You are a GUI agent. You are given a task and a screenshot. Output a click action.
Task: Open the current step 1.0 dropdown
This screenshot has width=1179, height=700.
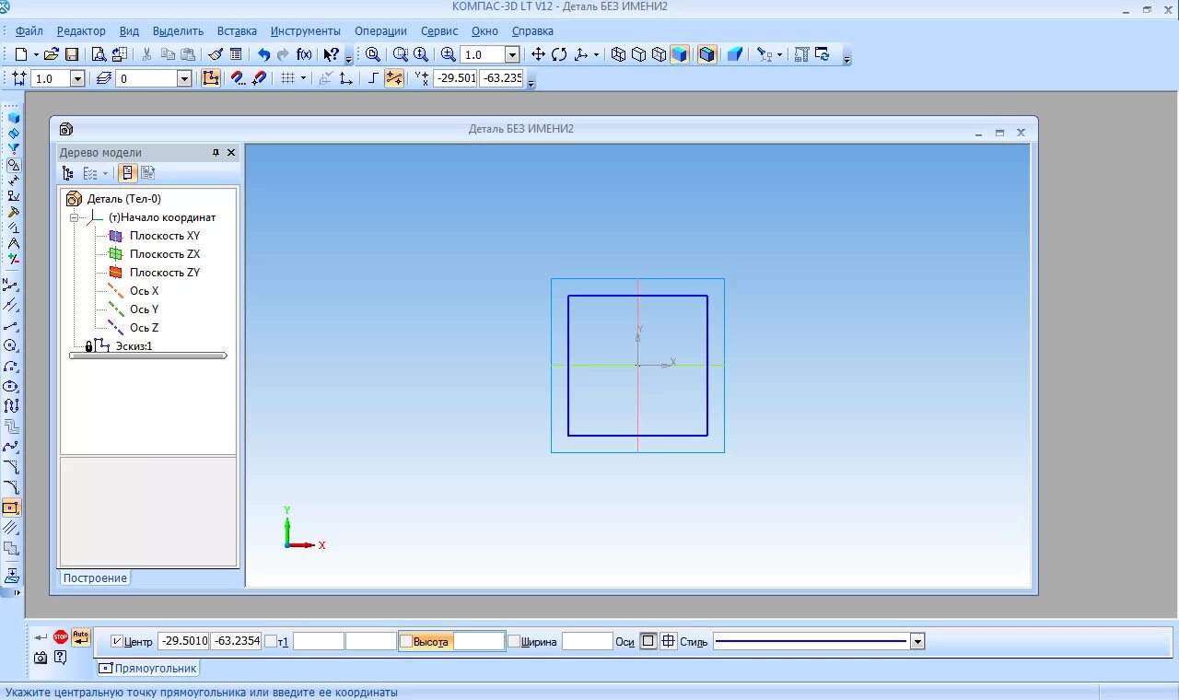tap(77, 78)
